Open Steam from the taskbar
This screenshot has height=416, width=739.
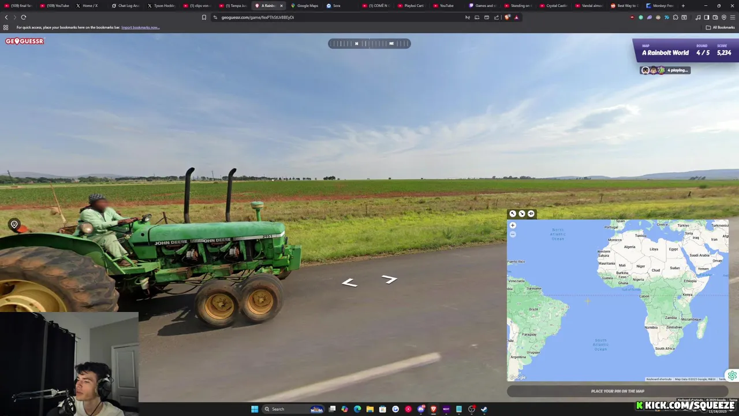coord(484,409)
